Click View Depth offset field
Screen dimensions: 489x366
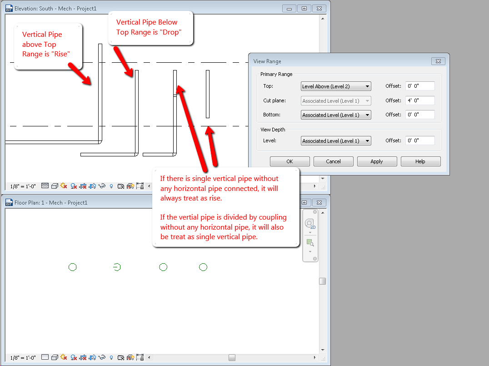[x=420, y=140]
